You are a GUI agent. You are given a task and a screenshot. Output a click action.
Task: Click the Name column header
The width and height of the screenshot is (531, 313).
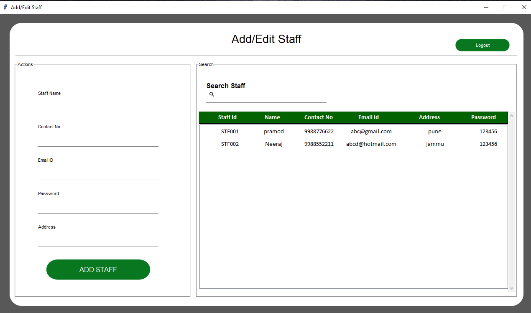coord(272,117)
